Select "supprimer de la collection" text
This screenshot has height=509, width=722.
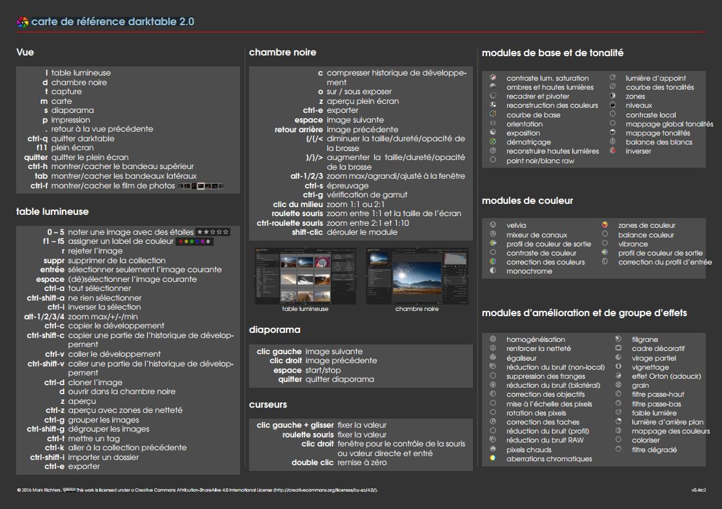(117, 261)
